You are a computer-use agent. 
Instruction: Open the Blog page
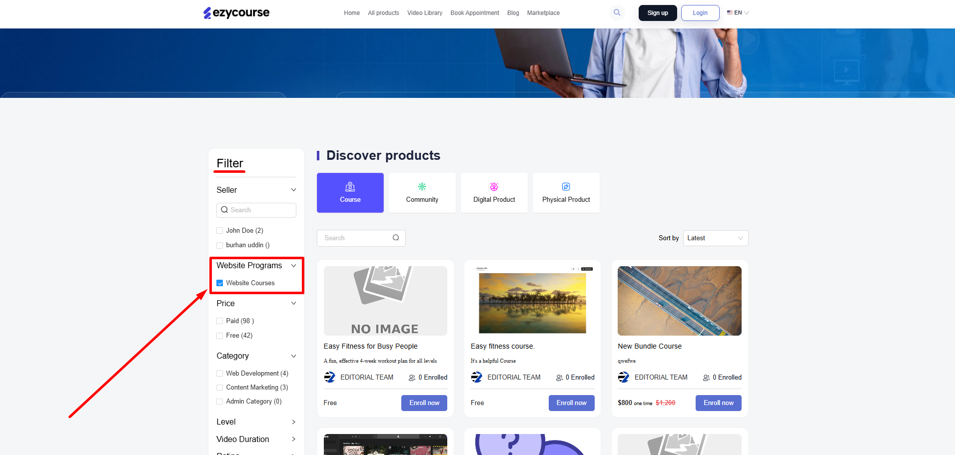[513, 13]
